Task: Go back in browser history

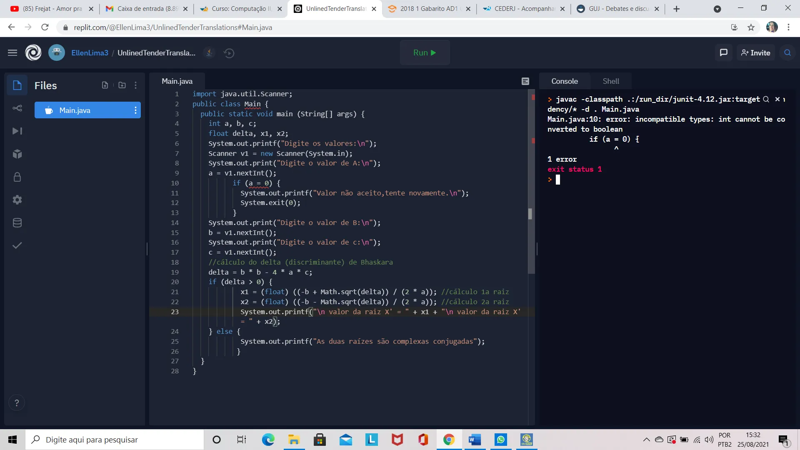Action: [x=11, y=27]
